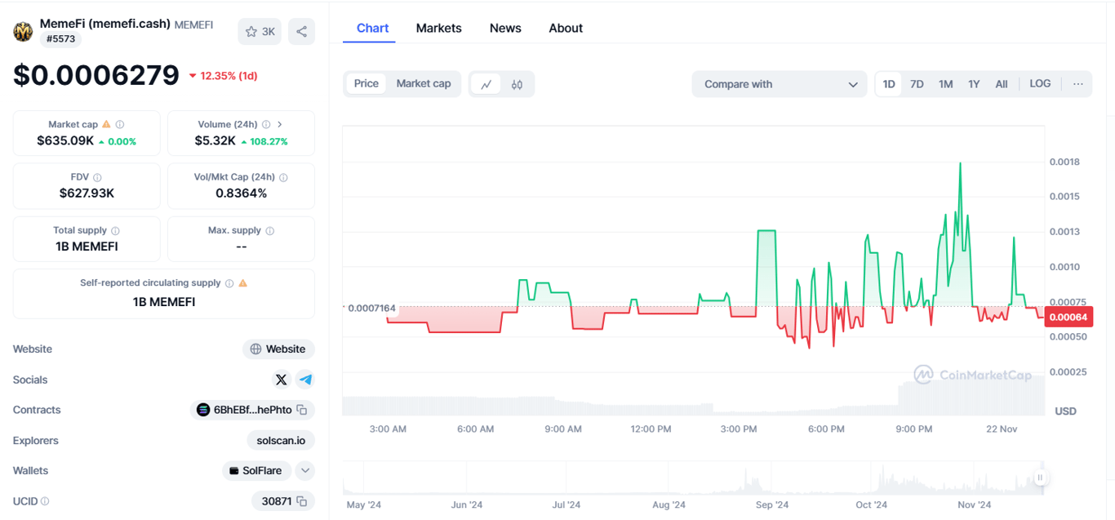The image size is (1115, 520).
Task: Select the 1Y time range
Action: [x=974, y=84]
